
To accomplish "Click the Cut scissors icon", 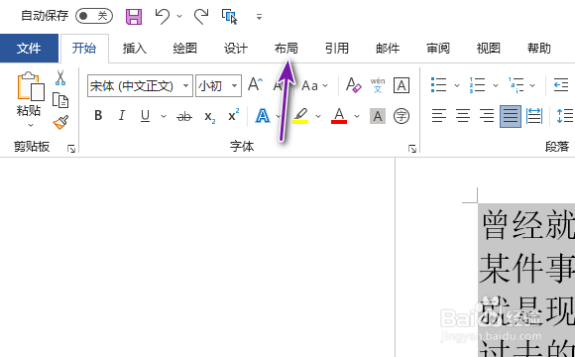I will click(x=60, y=77).
